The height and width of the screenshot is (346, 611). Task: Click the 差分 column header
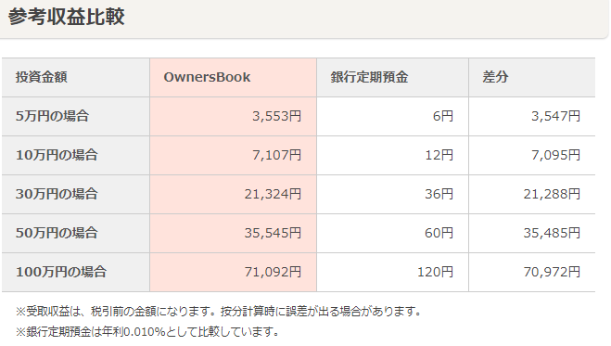tap(495, 77)
